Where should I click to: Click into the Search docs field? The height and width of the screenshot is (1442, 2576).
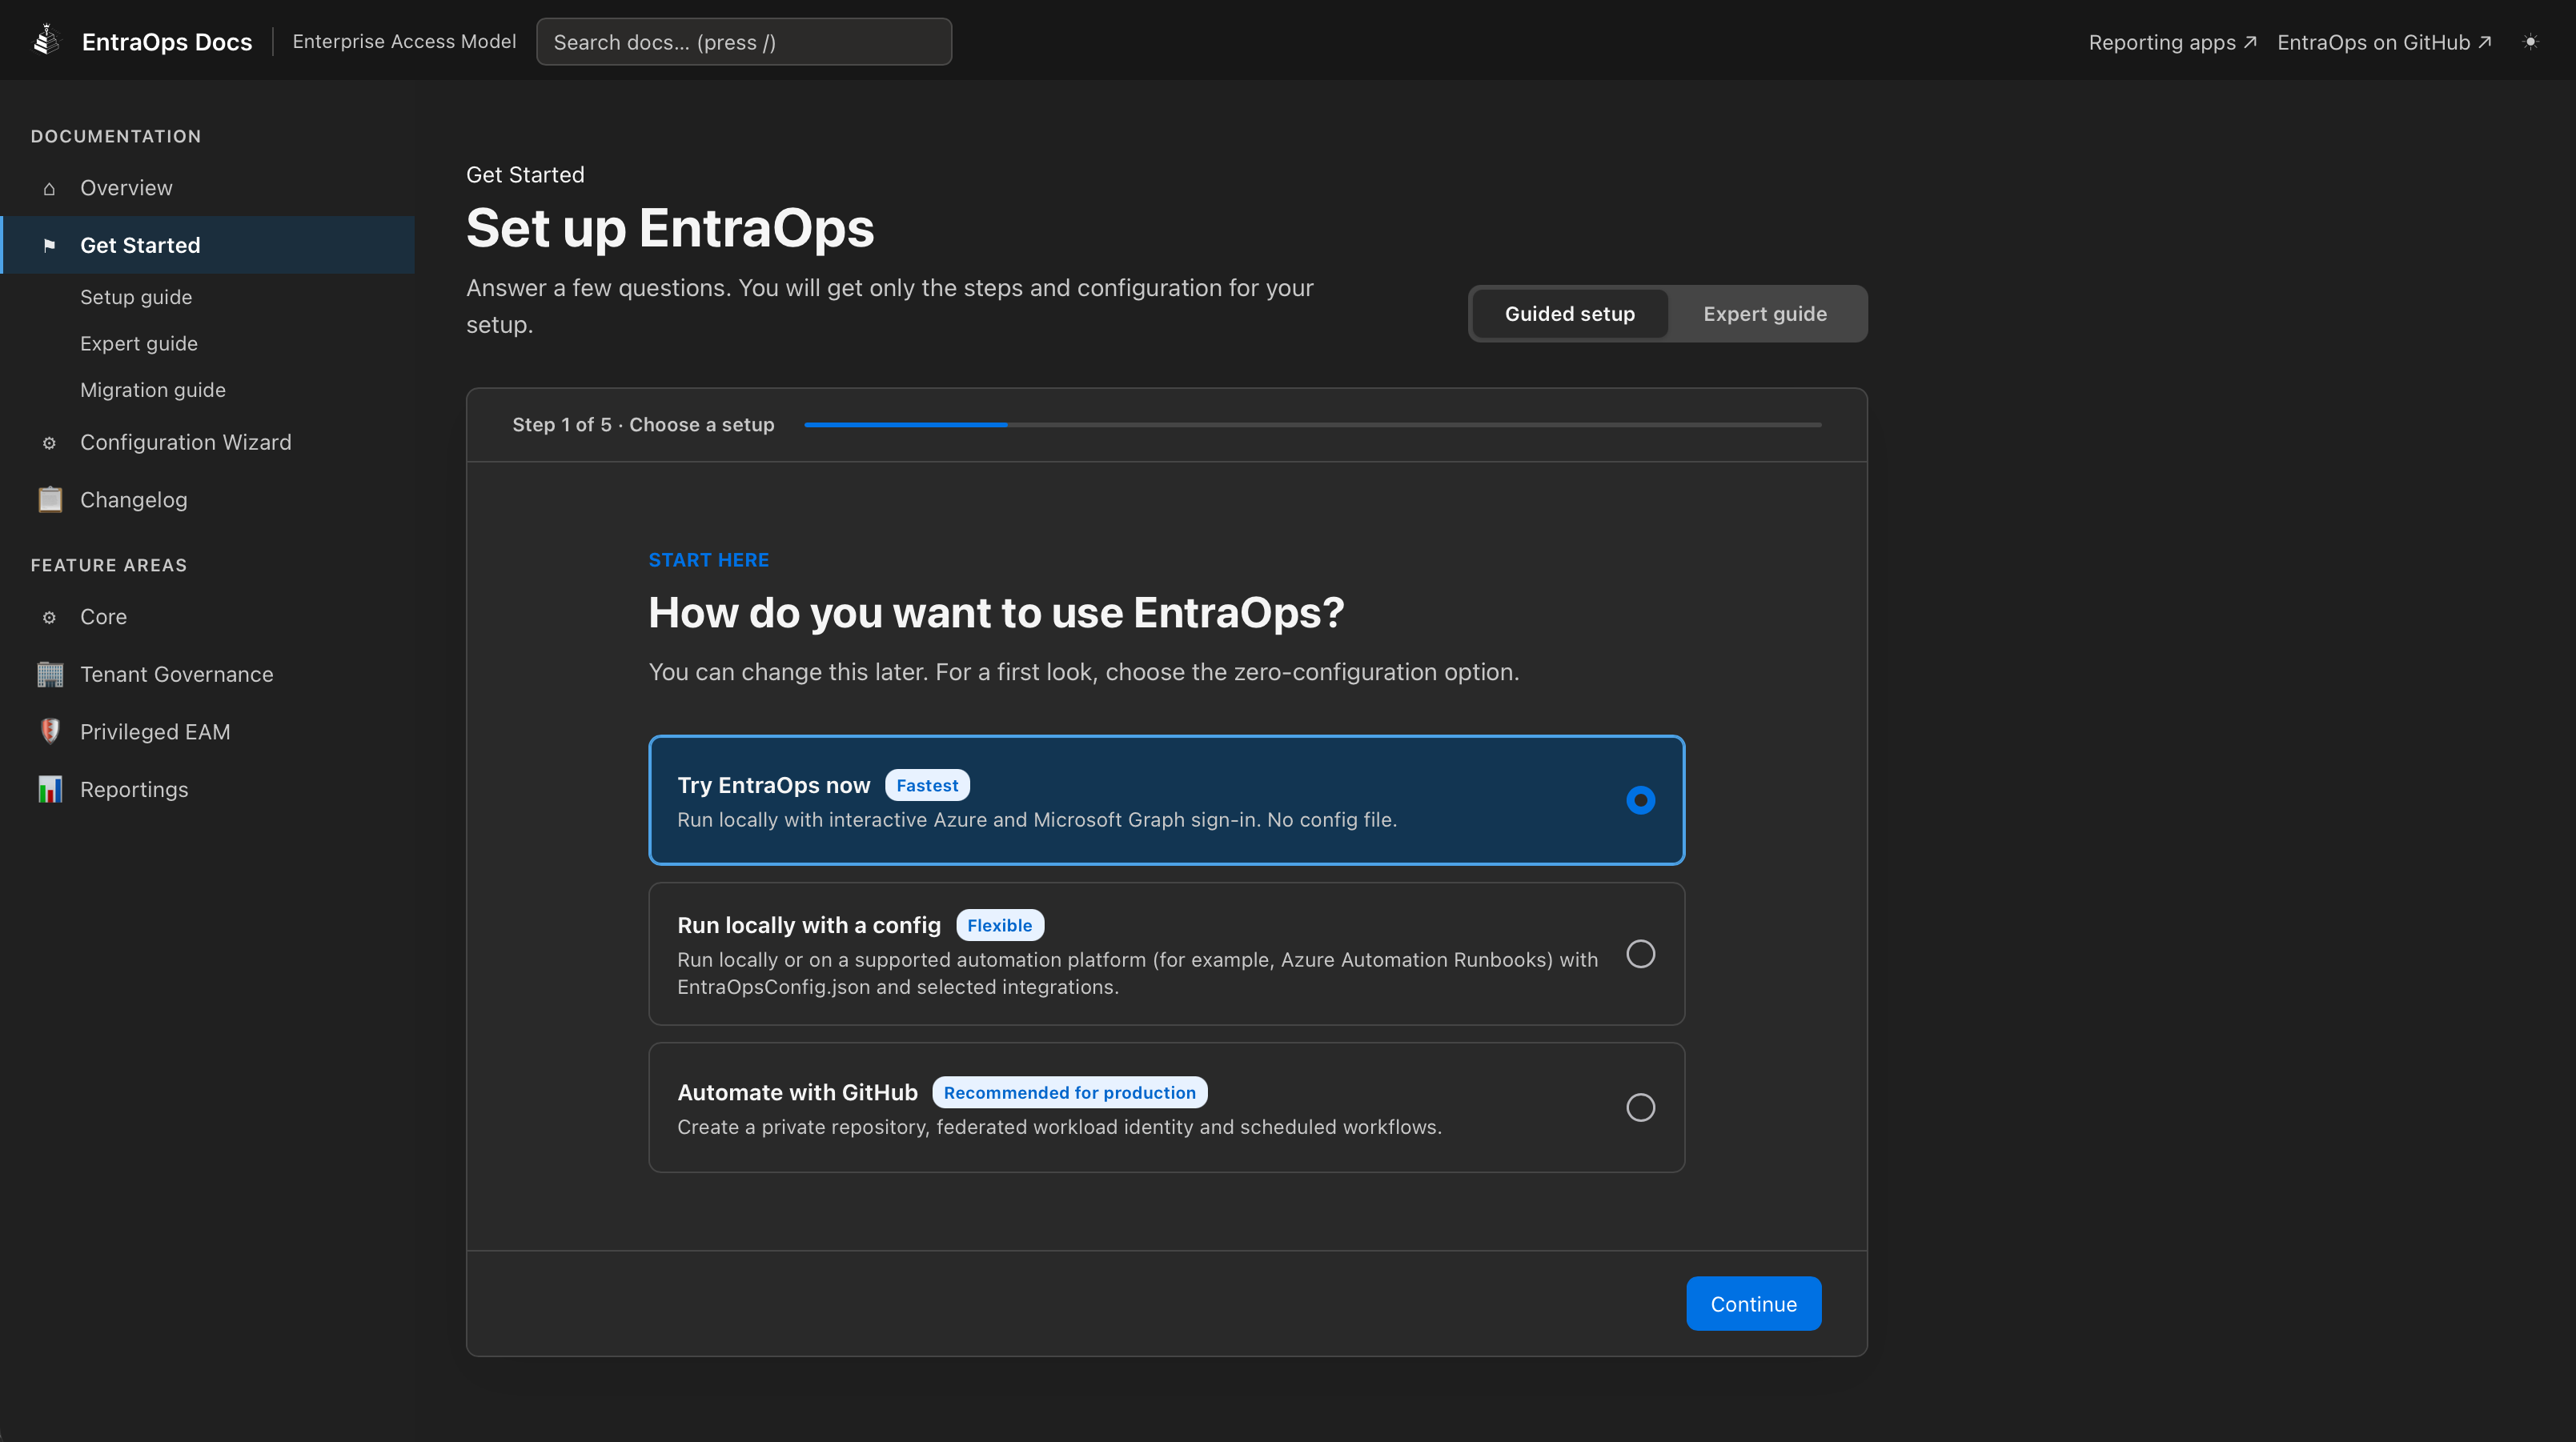pyautogui.click(x=743, y=42)
